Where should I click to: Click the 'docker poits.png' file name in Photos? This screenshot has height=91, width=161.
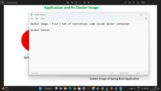(12, 3)
